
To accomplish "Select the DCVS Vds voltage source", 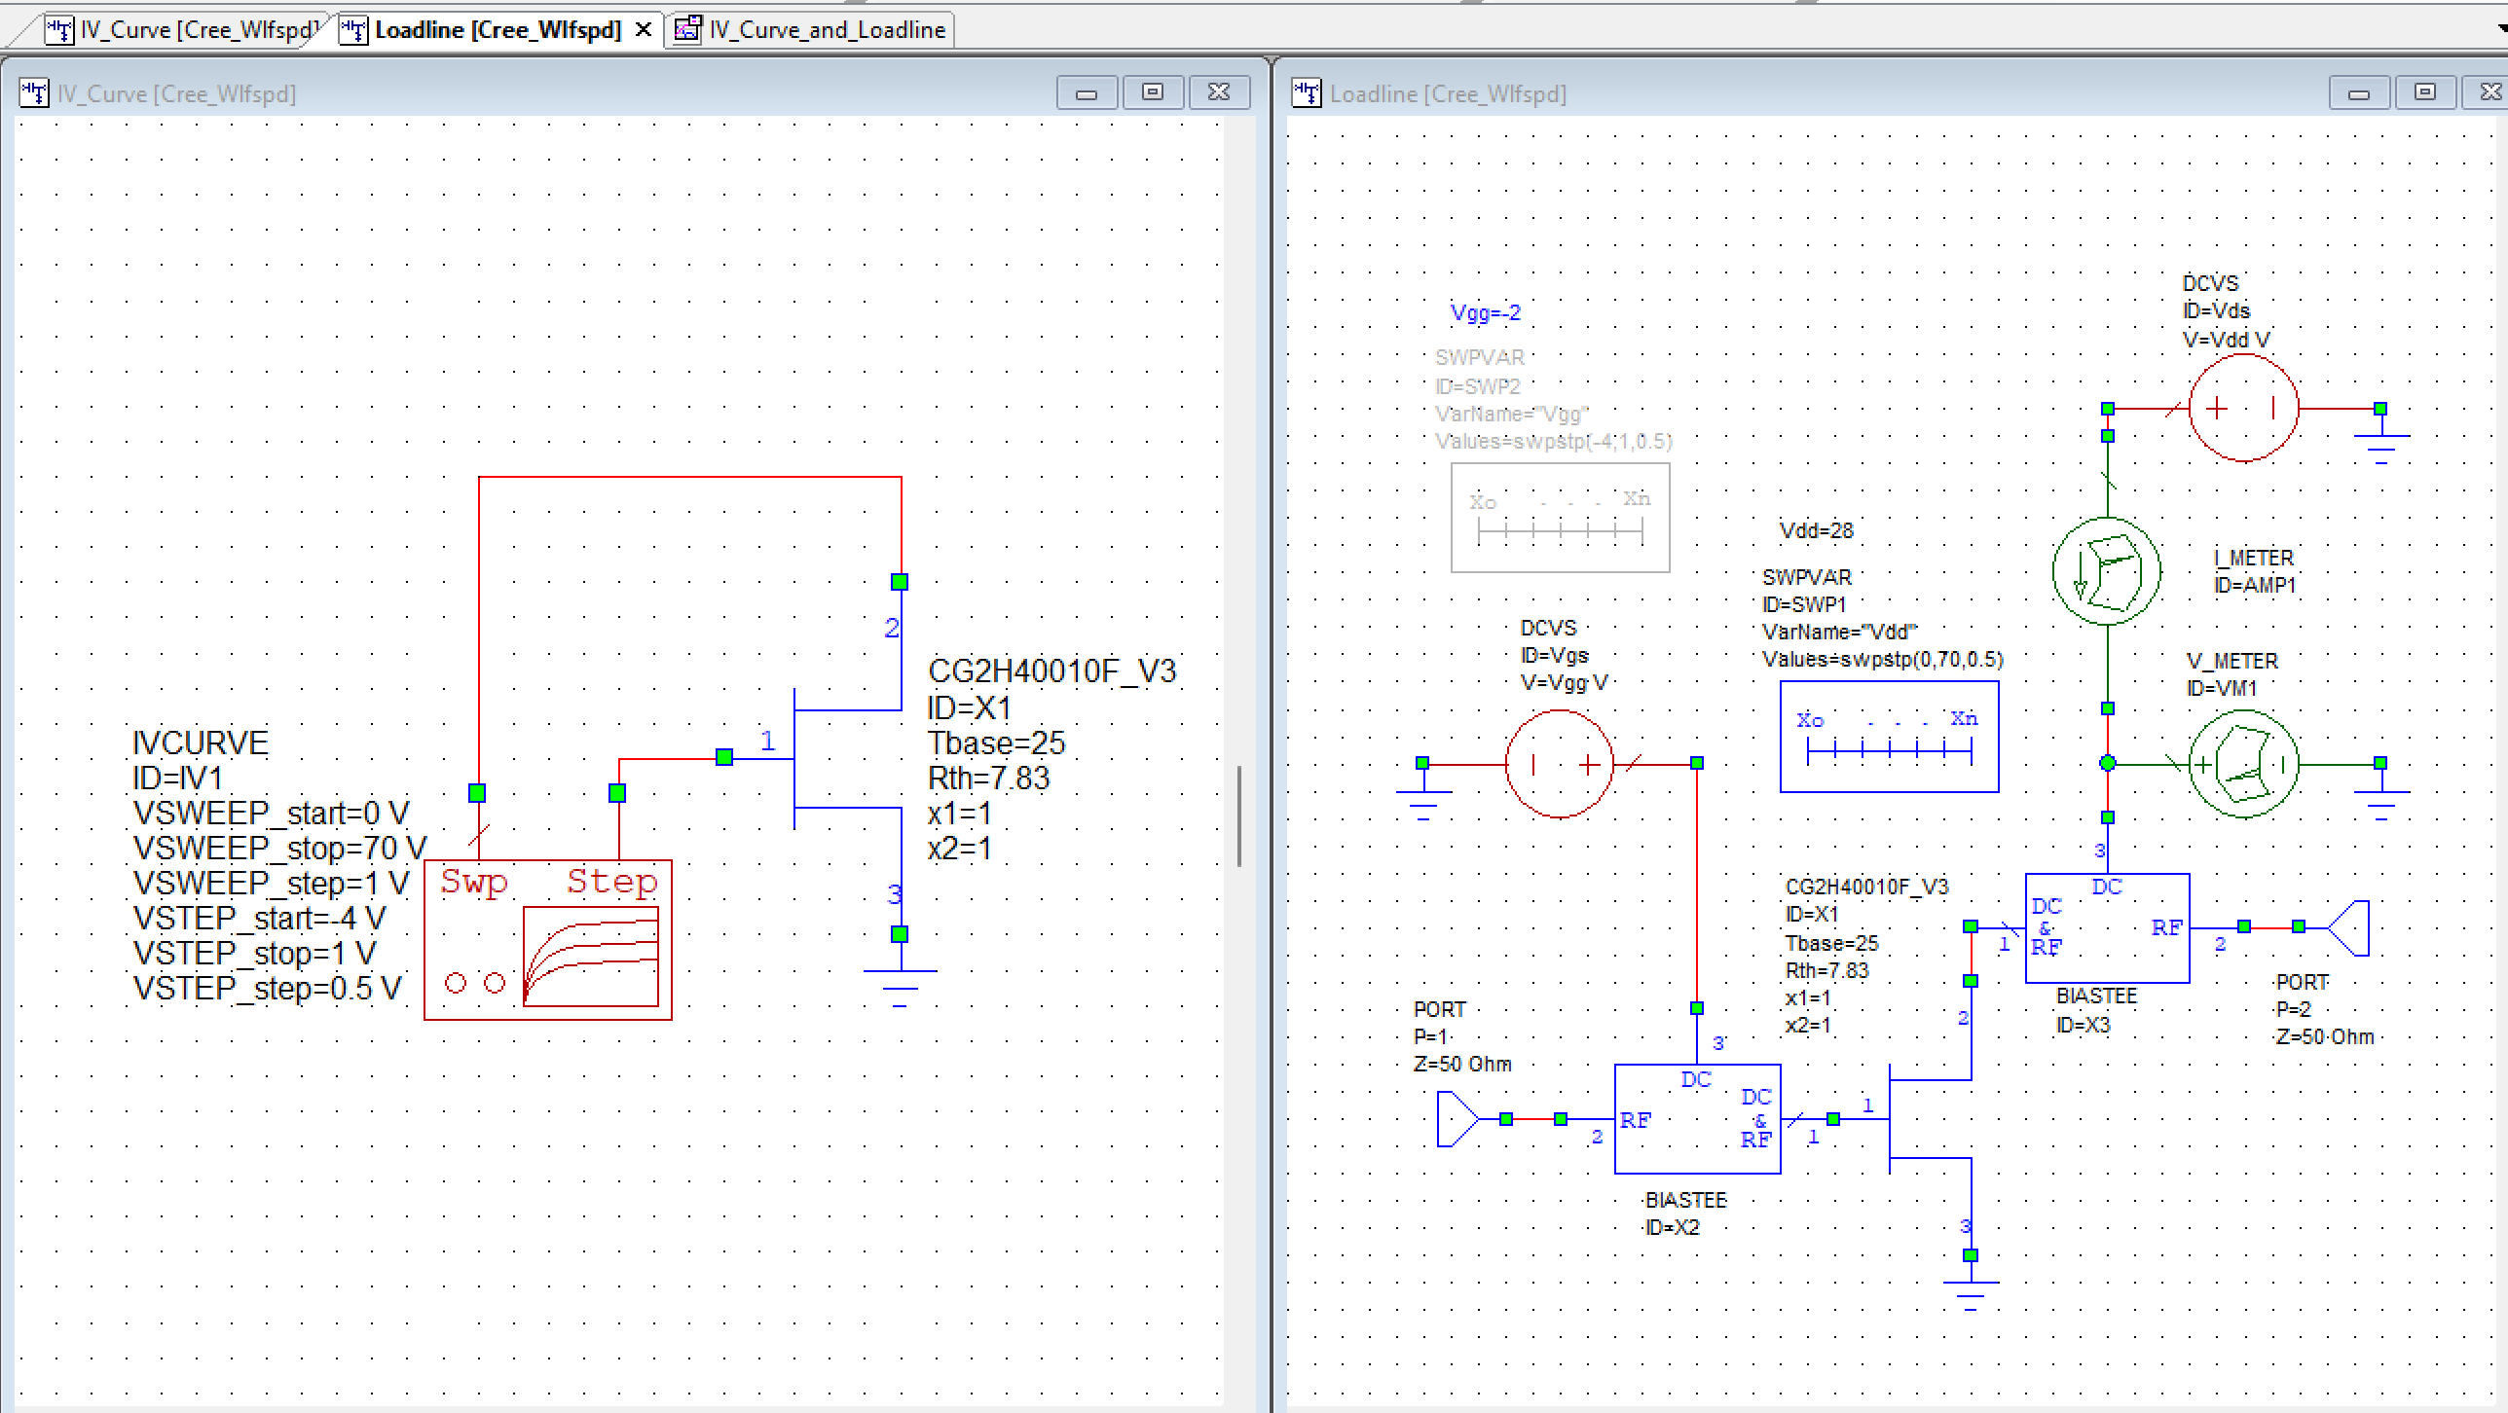I will [x=2243, y=408].
